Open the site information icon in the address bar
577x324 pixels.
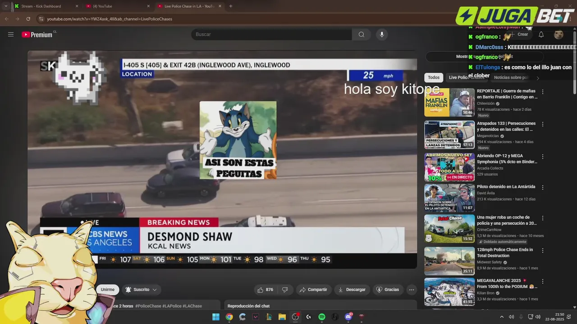(41, 19)
